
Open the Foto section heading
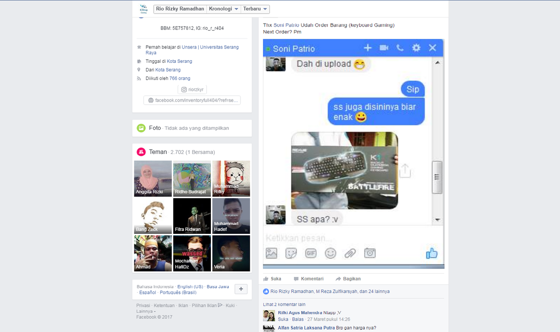(155, 128)
